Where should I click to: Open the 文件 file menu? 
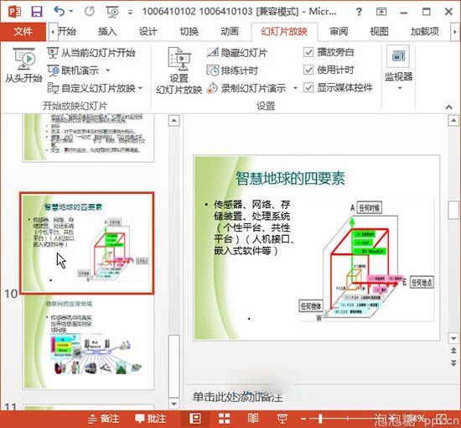[x=23, y=31]
